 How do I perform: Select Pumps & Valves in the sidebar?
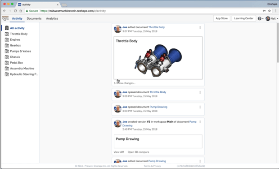click(x=20, y=51)
